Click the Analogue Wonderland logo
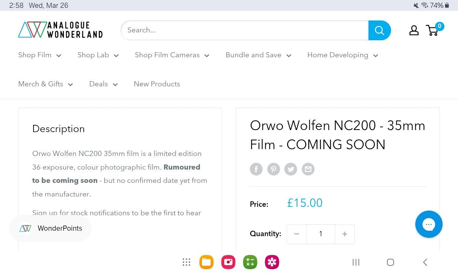Image resolution: width=458 pixels, height=273 pixels. point(60,30)
